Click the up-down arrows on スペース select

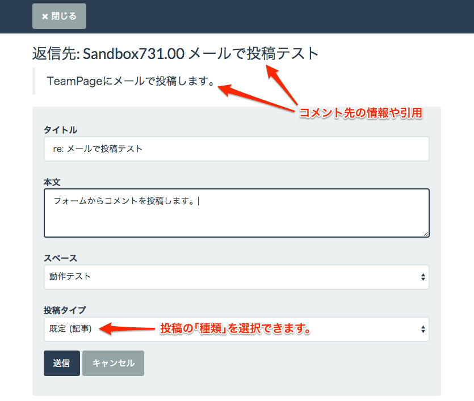click(x=423, y=277)
